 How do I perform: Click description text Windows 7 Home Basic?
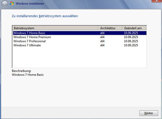coord(28,75)
